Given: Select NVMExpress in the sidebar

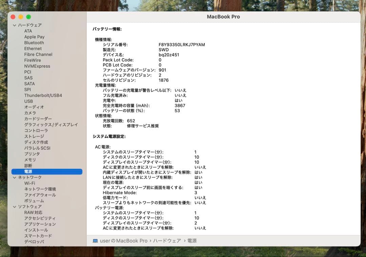Looking at the screenshot, I should (37, 66).
